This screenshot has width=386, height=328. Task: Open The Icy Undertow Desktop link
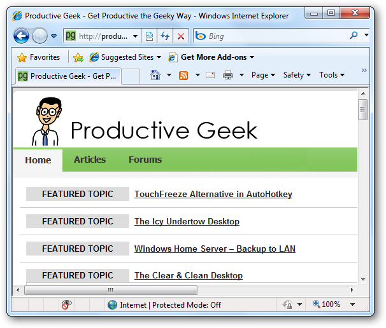coord(187,221)
